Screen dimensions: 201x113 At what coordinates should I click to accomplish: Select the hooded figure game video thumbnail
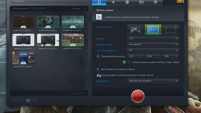pyautogui.click(x=48, y=22)
